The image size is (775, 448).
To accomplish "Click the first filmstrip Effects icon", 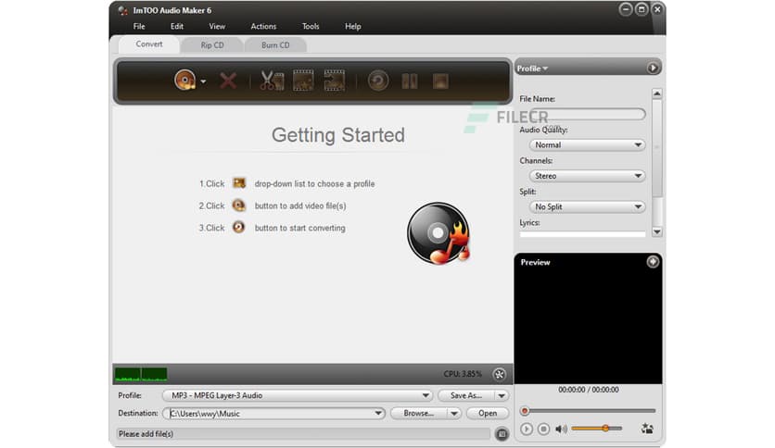I will (303, 81).
